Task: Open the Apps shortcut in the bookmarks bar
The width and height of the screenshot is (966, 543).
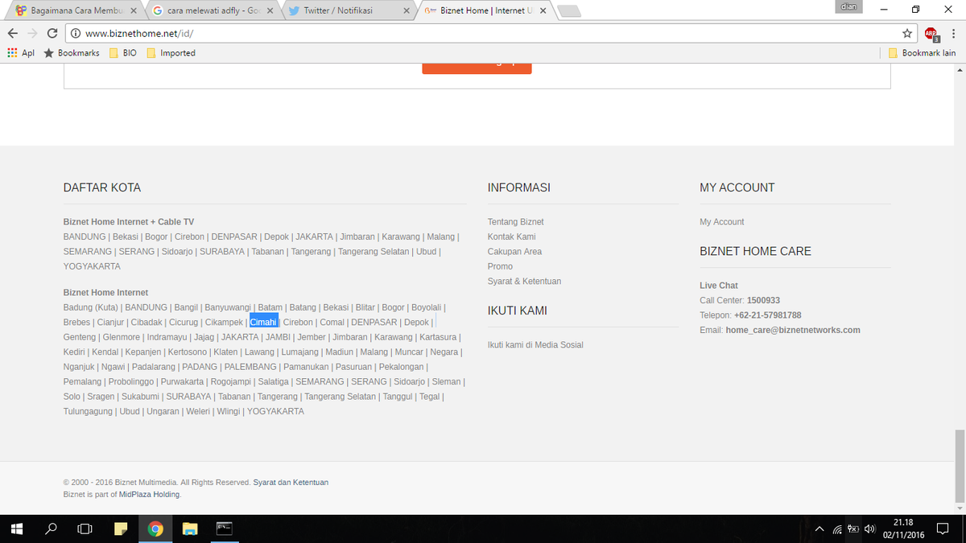Action: (x=21, y=53)
